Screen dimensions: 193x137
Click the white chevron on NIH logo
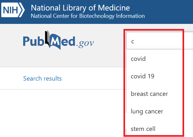coord(22,10)
